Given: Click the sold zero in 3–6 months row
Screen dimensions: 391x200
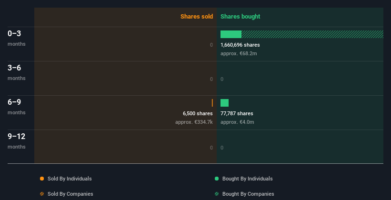Looking at the screenshot, I should click(x=211, y=80).
